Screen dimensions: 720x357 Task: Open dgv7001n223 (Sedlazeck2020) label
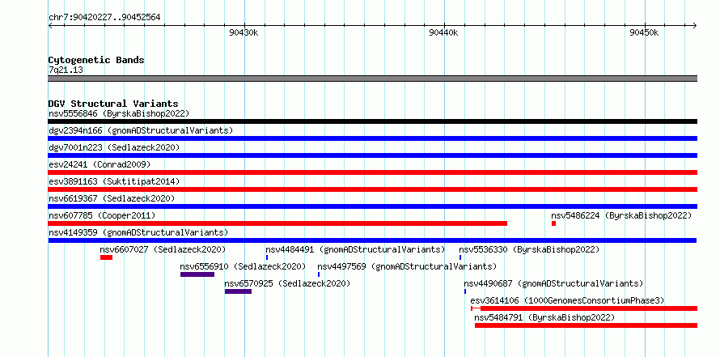coord(114,147)
